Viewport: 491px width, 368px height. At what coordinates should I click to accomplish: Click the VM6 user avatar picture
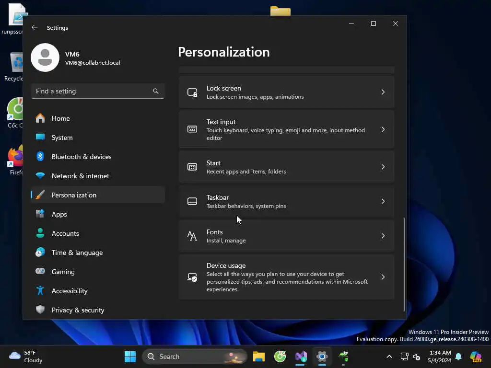(45, 57)
